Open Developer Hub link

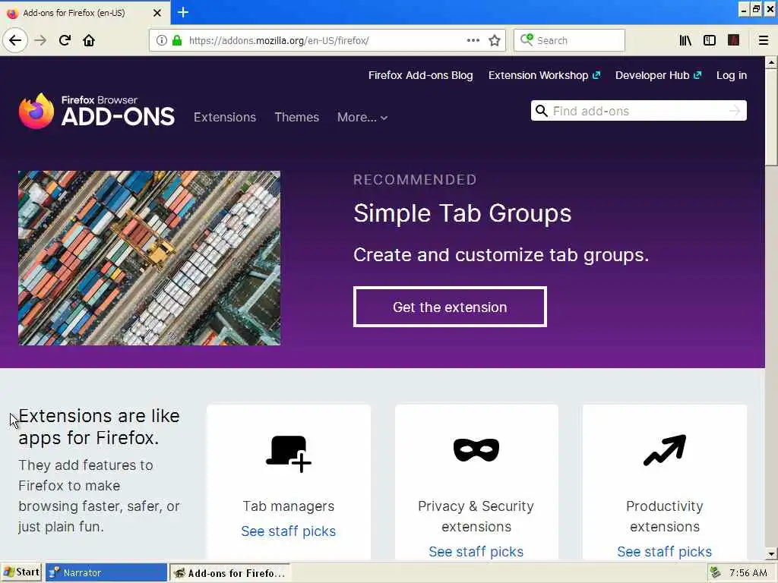pyautogui.click(x=659, y=75)
